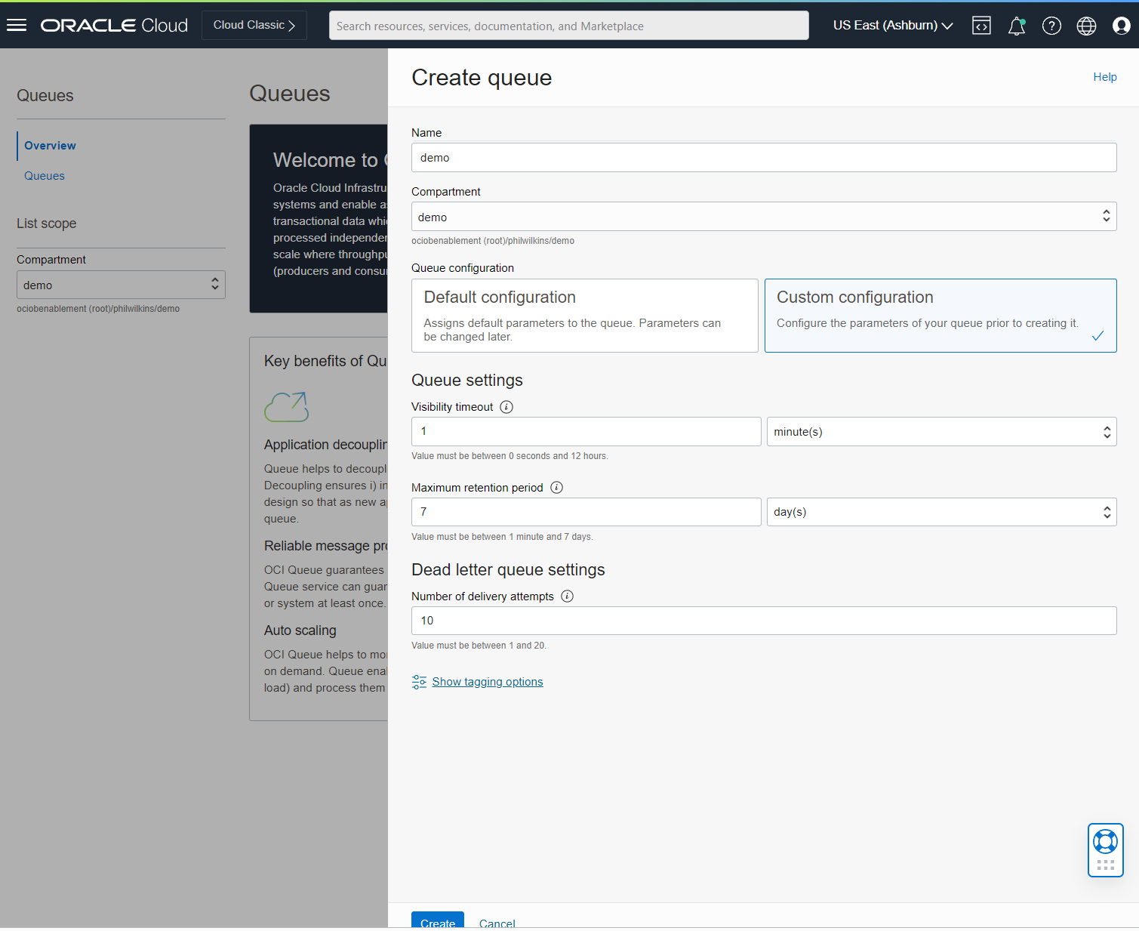Open the help question mark icon

(x=1051, y=25)
